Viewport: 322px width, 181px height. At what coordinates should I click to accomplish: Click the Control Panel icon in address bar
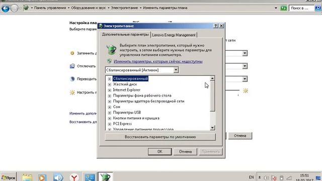(x=26, y=8)
